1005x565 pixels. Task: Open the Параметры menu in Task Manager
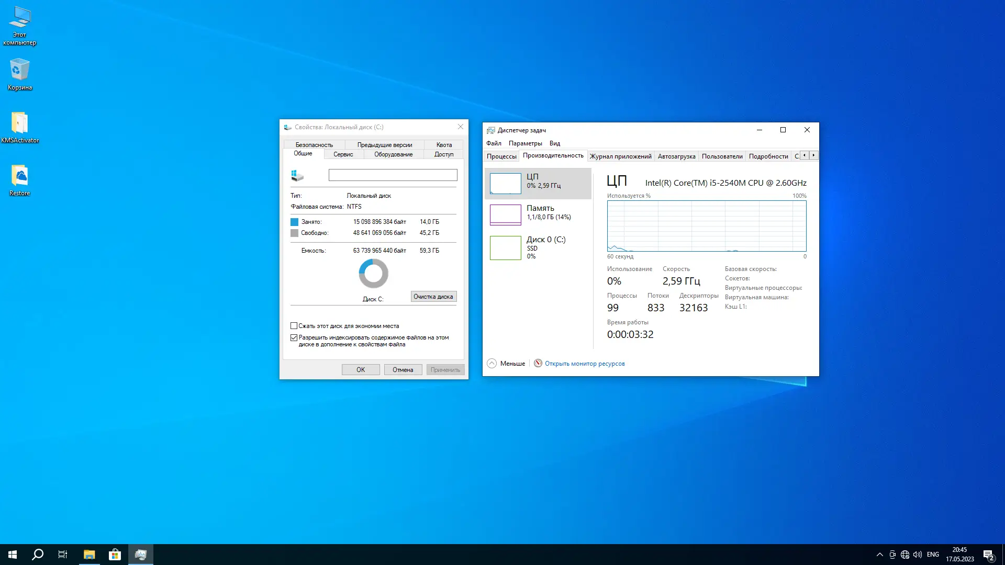pyautogui.click(x=525, y=143)
